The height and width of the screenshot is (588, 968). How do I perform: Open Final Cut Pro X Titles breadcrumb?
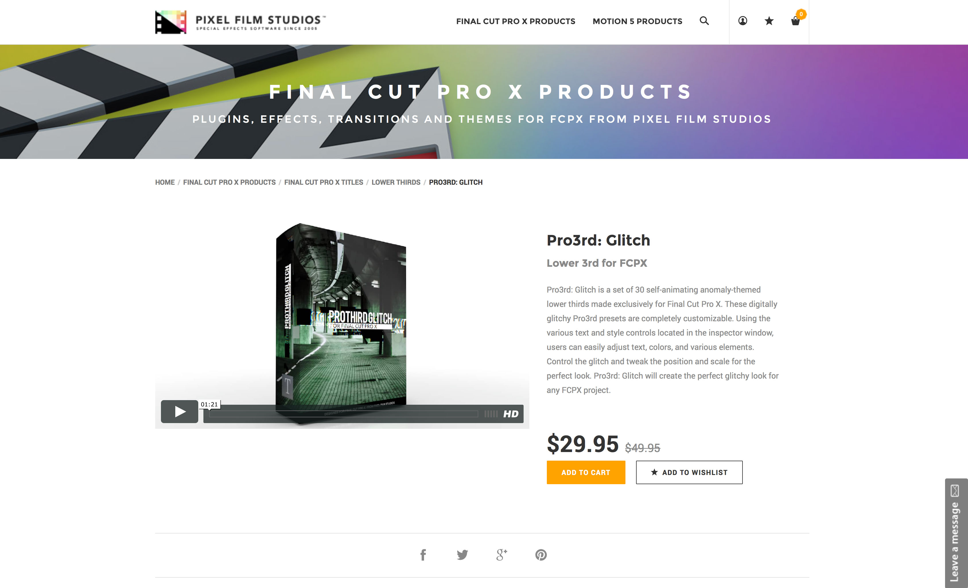tap(323, 182)
